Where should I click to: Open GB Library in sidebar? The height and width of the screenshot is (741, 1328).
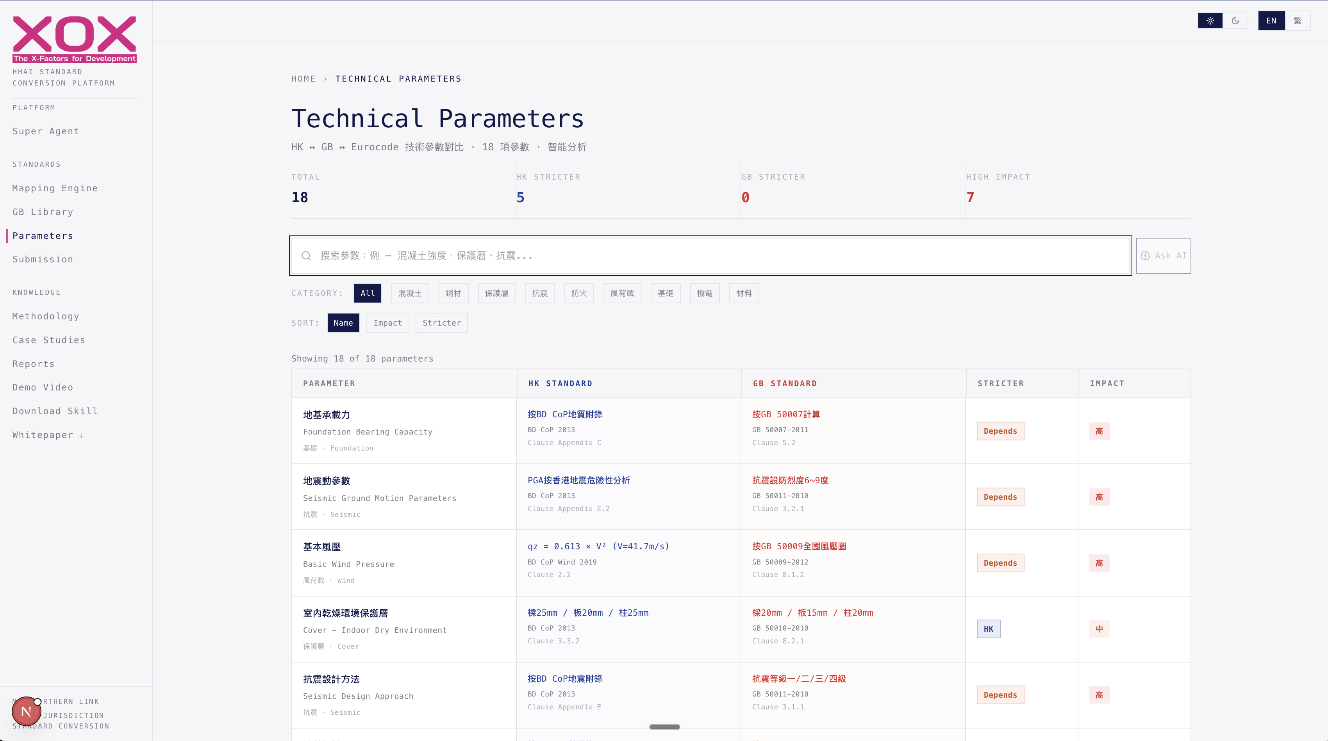tap(43, 212)
